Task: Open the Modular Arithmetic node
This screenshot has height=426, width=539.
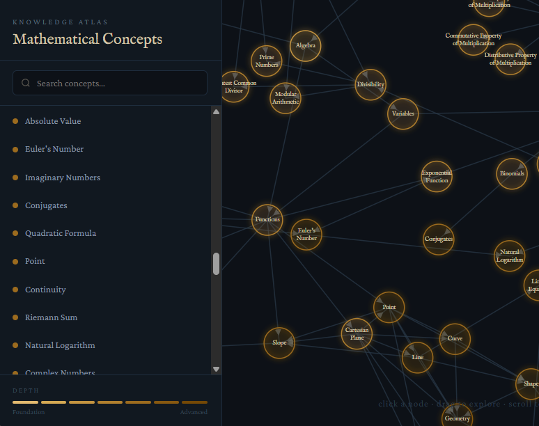Action: coord(286,98)
